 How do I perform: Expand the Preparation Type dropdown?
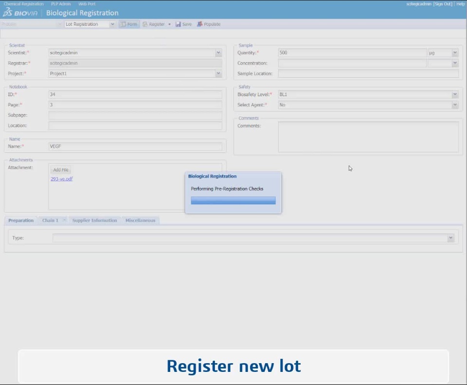[450, 238]
